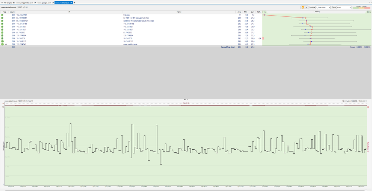Viewport: 372px width, 191px height.
Task: Click the timeline graph title www.vodafone.de hop 11
Action: point(19,101)
